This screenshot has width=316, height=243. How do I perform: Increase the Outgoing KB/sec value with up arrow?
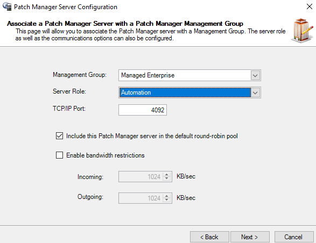click(167, 196)
